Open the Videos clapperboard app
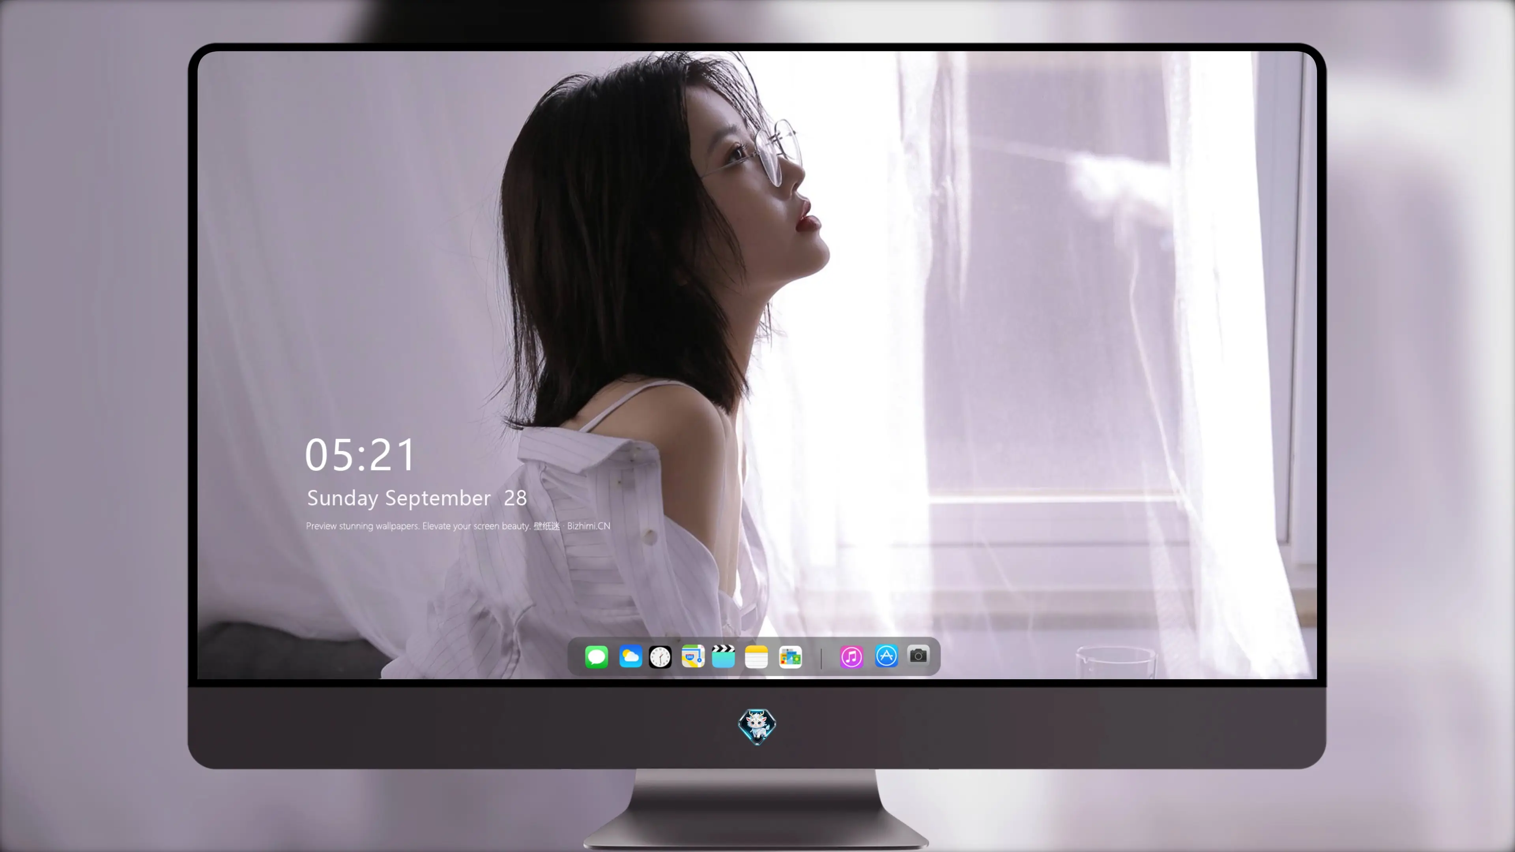 click(x=724, y=657)
